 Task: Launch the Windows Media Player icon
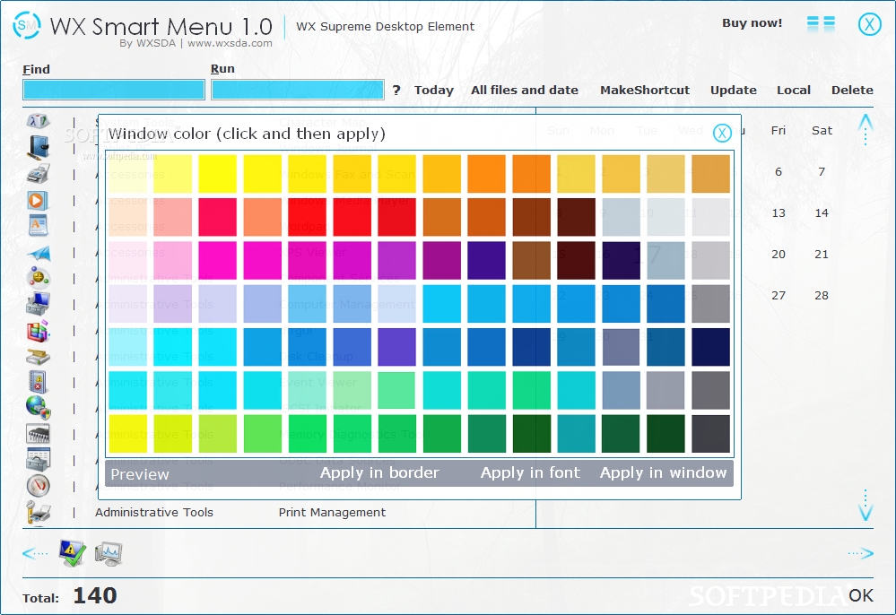click(38, 200)
